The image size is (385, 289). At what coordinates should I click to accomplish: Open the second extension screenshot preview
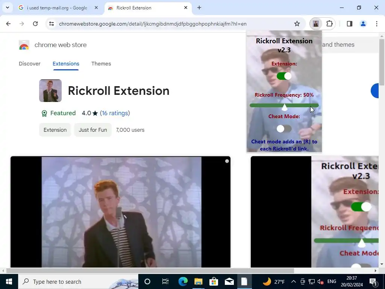pos(315,212)
